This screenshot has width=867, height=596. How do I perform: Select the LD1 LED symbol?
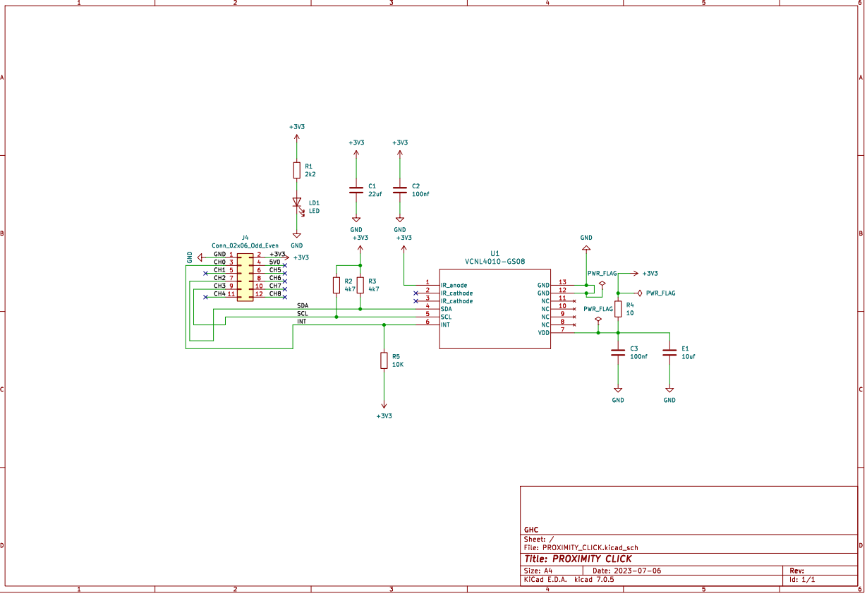[x=297, y=203]
